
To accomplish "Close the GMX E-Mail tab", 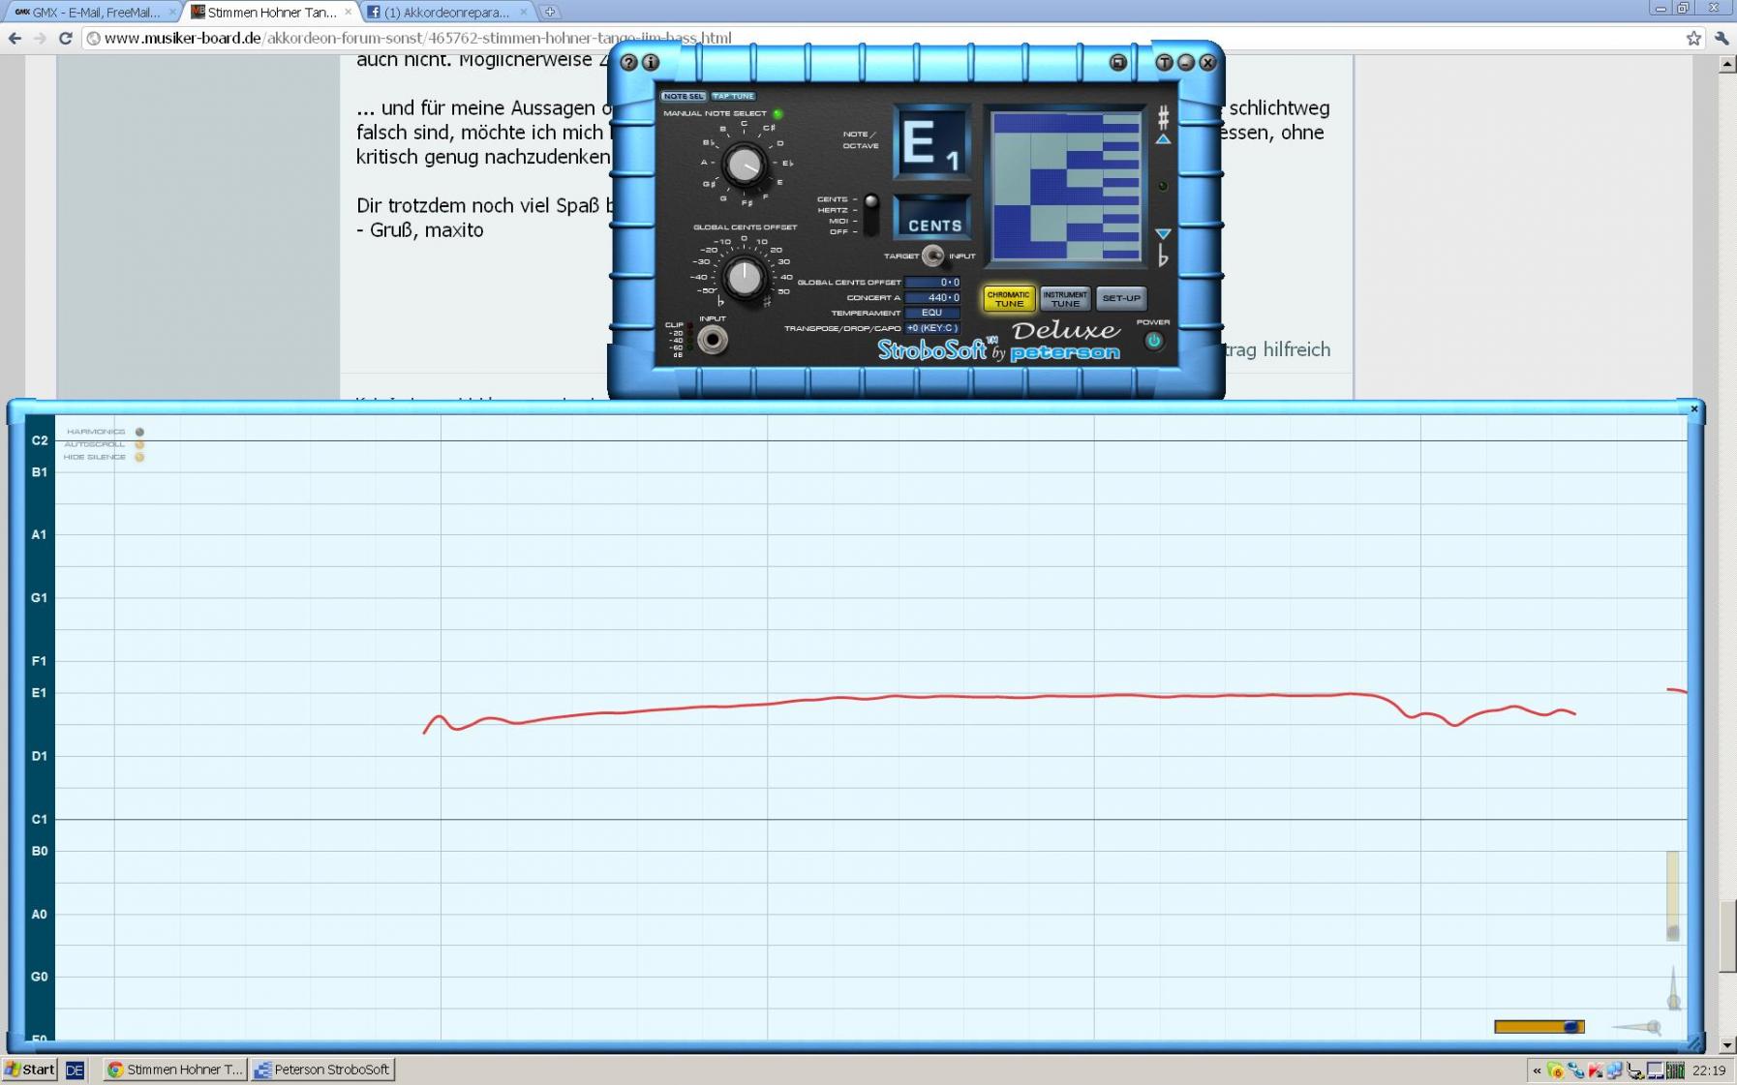I will tap(172, 12).
